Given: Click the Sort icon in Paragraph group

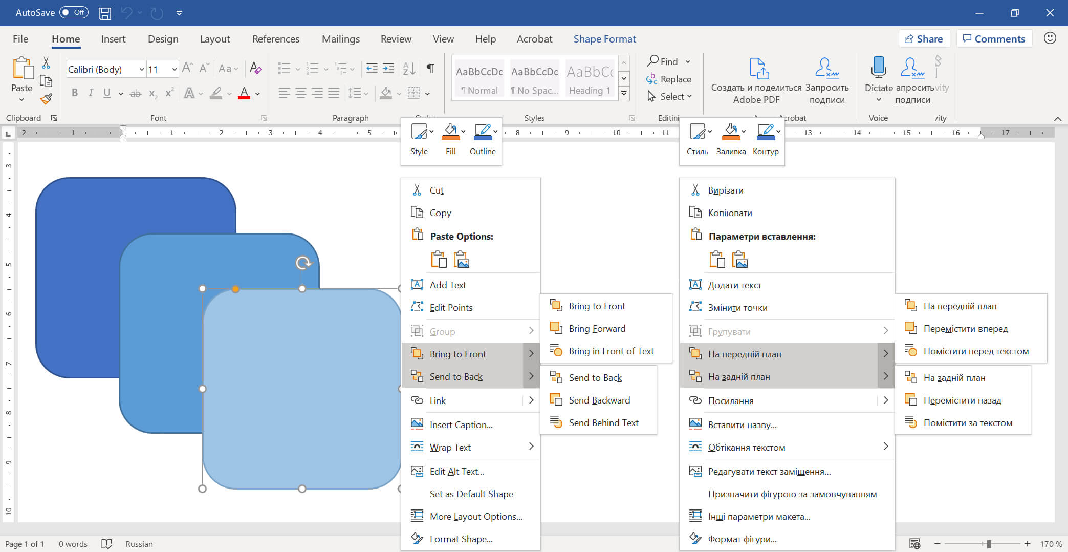Looking at the screenshot, I should tap(409, 68).
